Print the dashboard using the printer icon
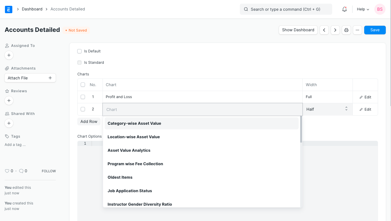The image size is (391, 221). [x=346, y=30]
